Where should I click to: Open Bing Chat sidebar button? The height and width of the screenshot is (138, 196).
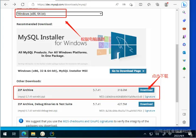(x=184, y=5)
